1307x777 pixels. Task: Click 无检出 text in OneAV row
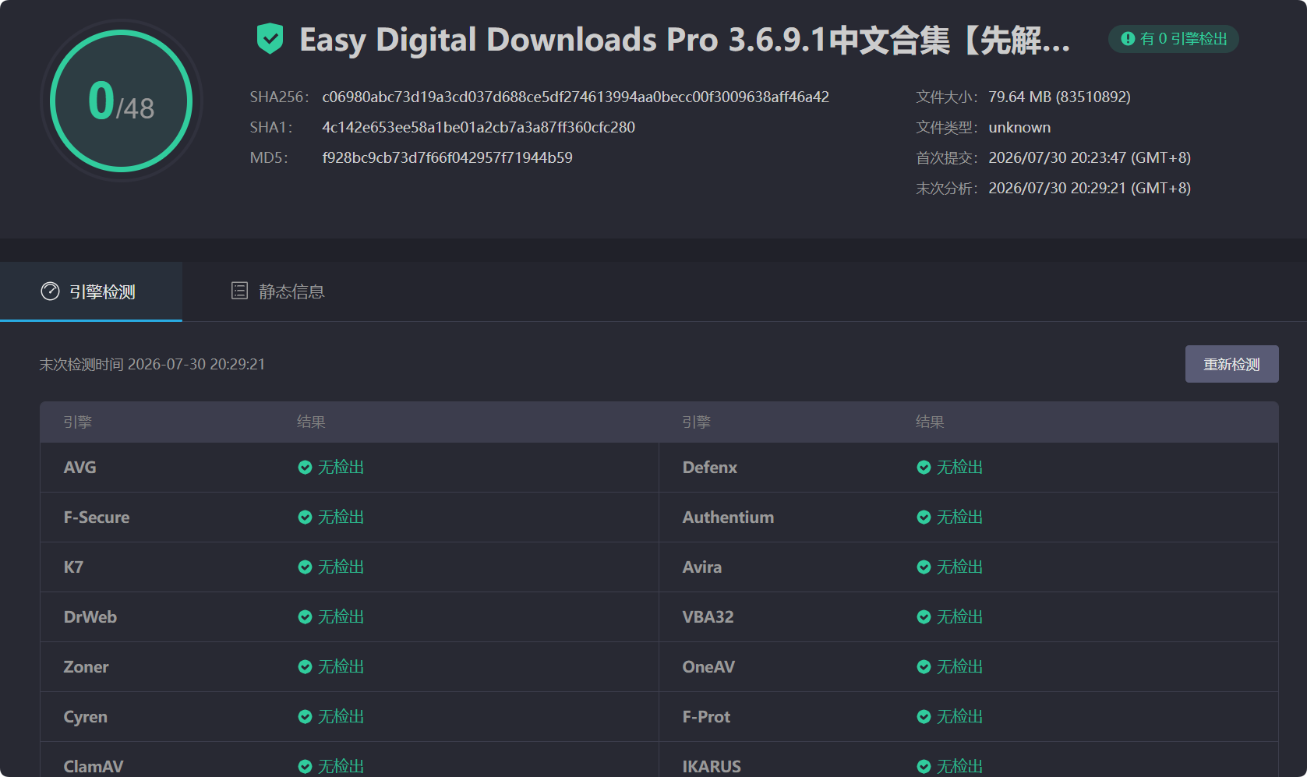coord(960,667)
